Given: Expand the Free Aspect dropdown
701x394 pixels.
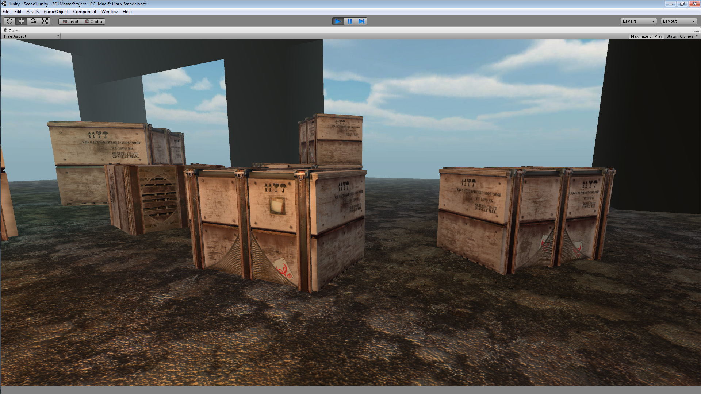Looking at the screenshot, I should point(31,36).
